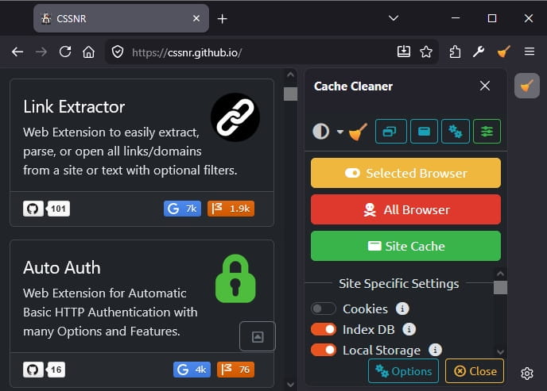
Task: Click the Link Extractor heading
Action: tap(74, 107)
